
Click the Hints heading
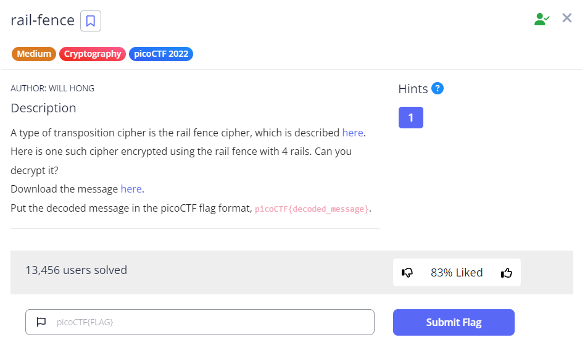click(x=413, y=89)
